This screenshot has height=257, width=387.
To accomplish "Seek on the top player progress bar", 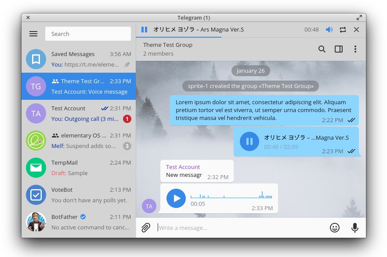I will coord(251,37).
